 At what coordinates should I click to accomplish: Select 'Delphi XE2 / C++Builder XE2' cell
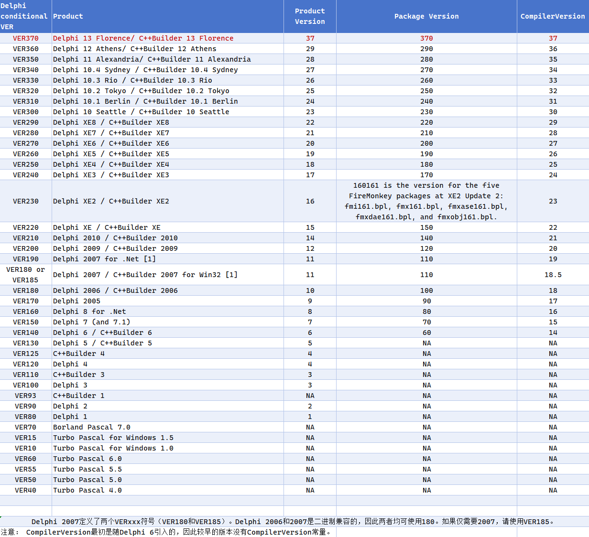168,201
